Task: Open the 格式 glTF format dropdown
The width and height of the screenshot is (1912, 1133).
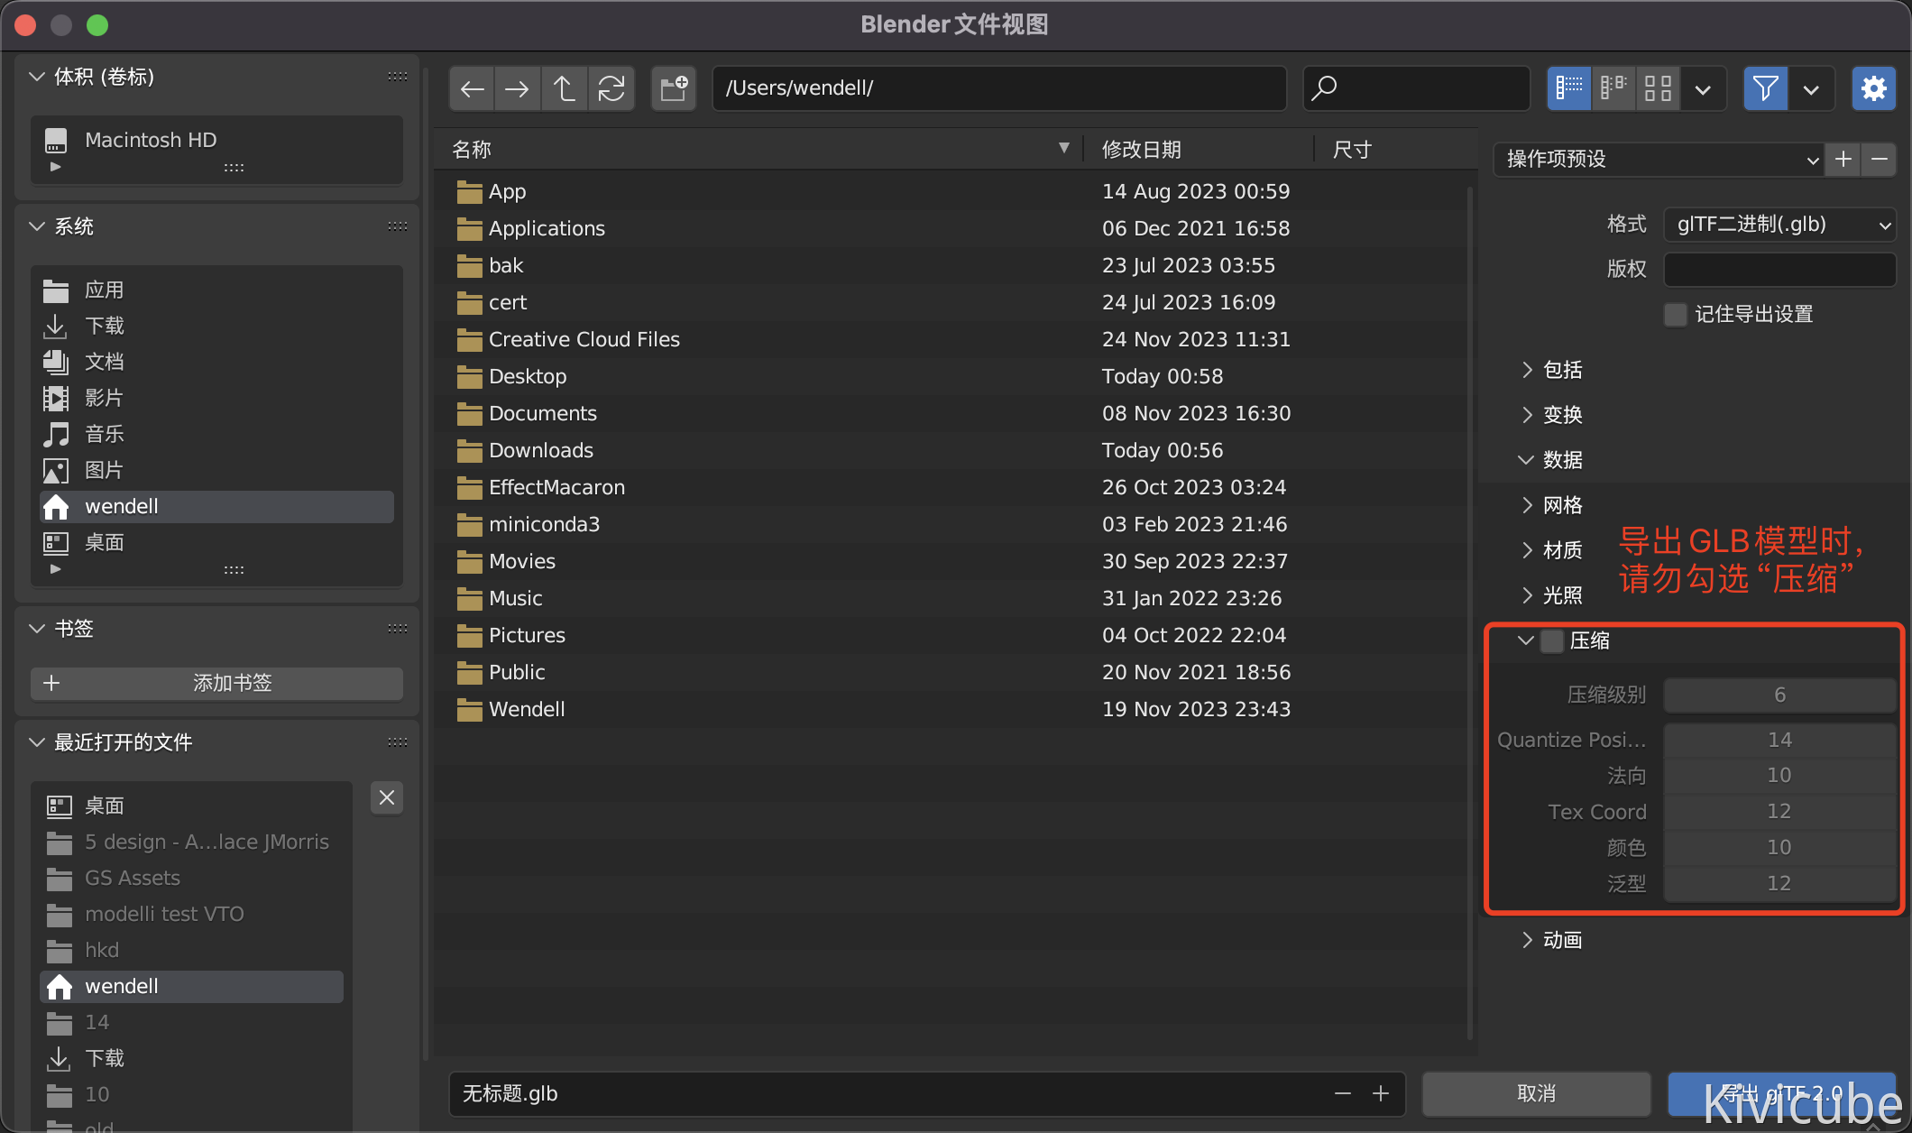Action: pyautogui.click(x=1779, y=225)
